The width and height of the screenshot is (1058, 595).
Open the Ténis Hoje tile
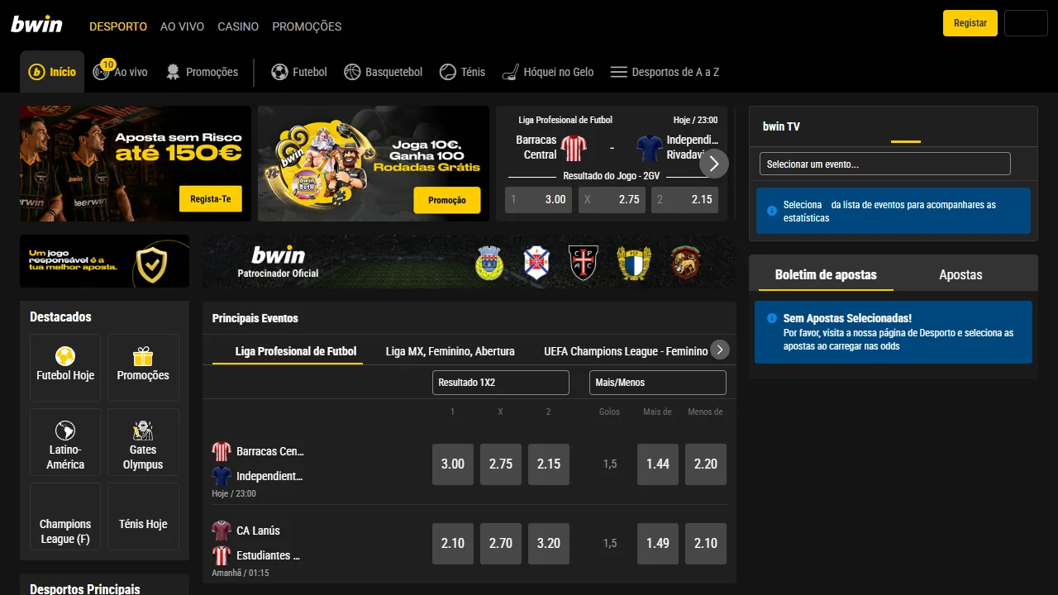[x=143, y=516]
